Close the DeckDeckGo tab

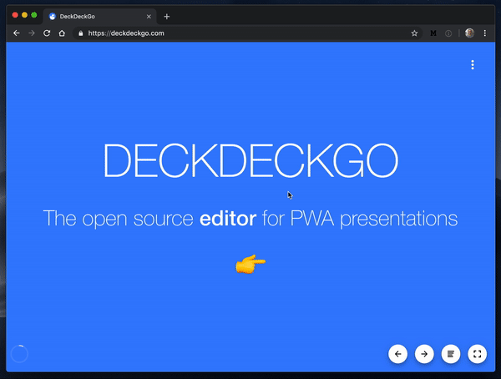(149, 17)
